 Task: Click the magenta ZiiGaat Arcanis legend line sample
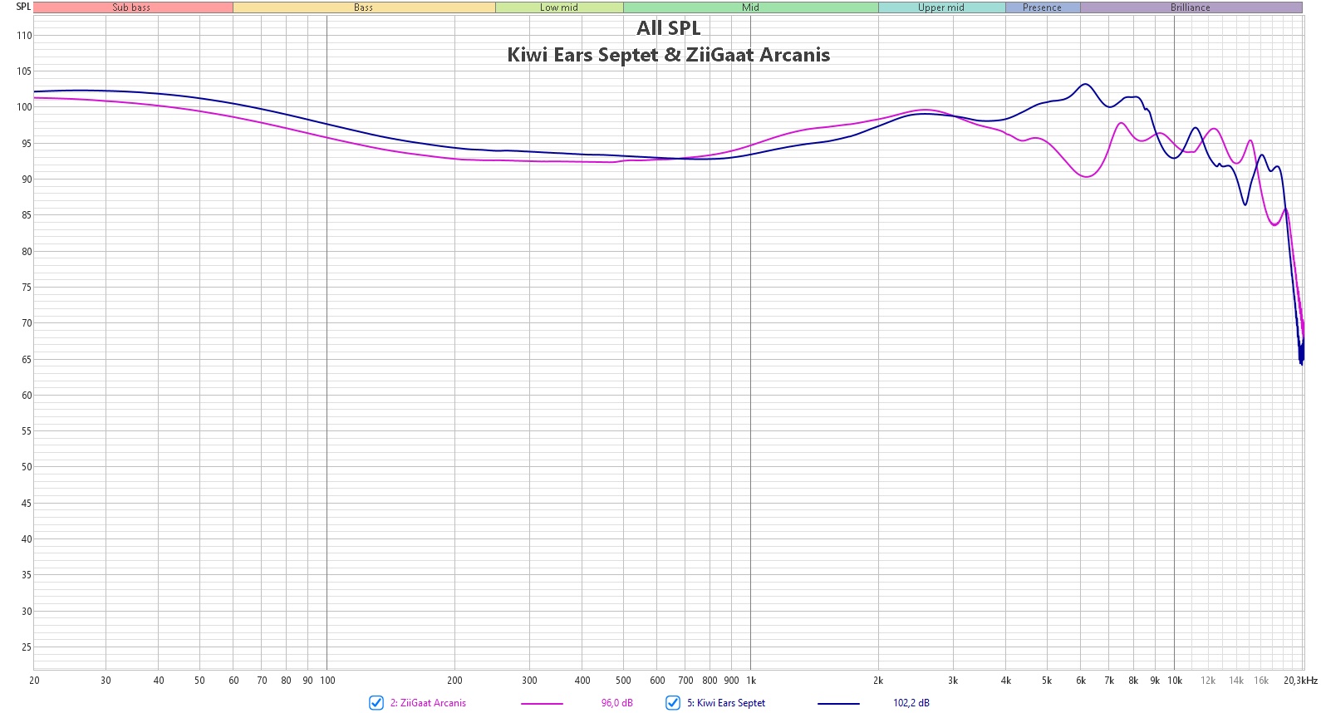tap(542, 704)
